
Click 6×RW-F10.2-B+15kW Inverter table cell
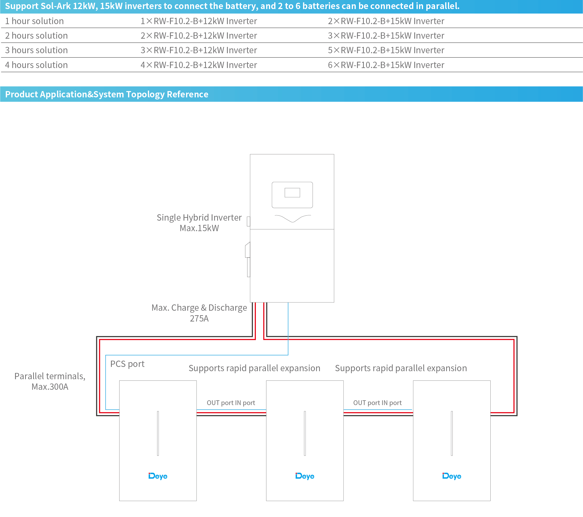(x=386, y=65)
